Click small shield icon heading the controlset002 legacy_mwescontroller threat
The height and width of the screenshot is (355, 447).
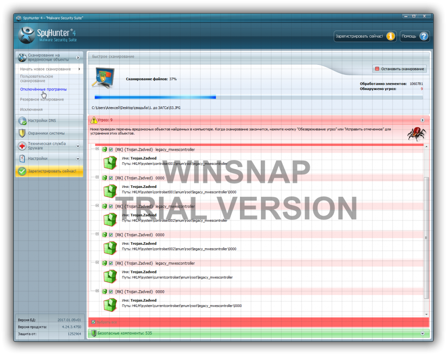[x=105, y=207]
